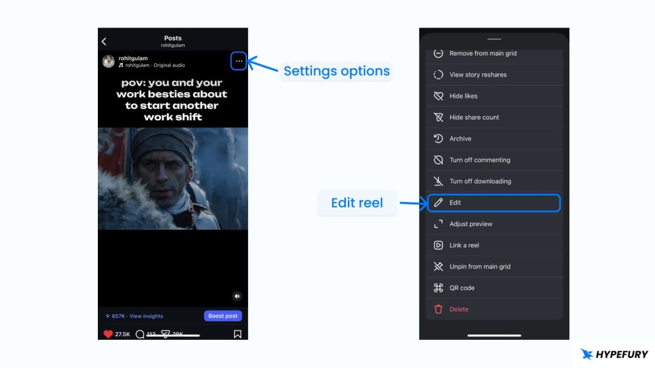The height and width of the screenshot is (368, 655).
Task: Open rohitgulam's profile picture
Action: (x=107, y=61)
